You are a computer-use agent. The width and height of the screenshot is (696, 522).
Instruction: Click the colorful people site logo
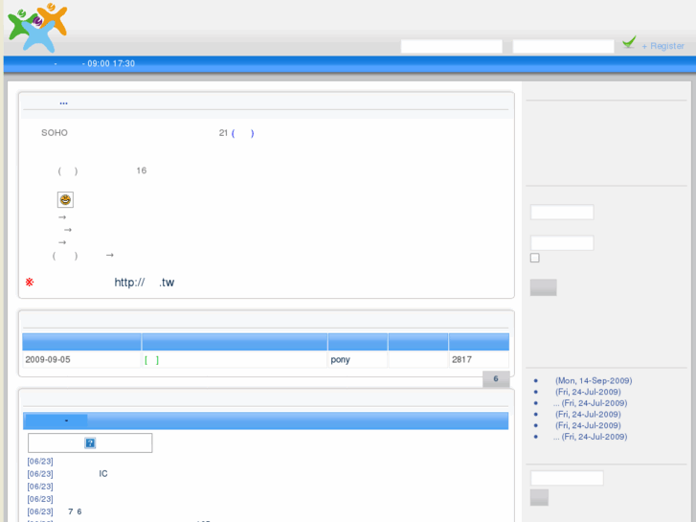37,28
